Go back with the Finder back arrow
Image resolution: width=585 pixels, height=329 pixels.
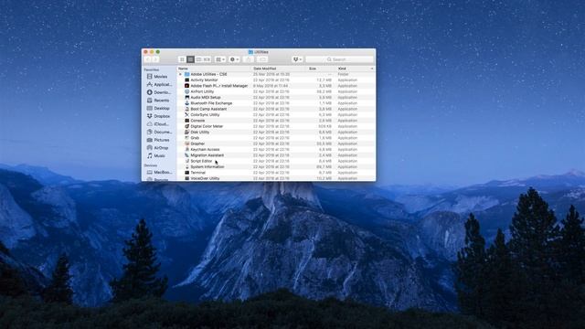tap(148, 59)
